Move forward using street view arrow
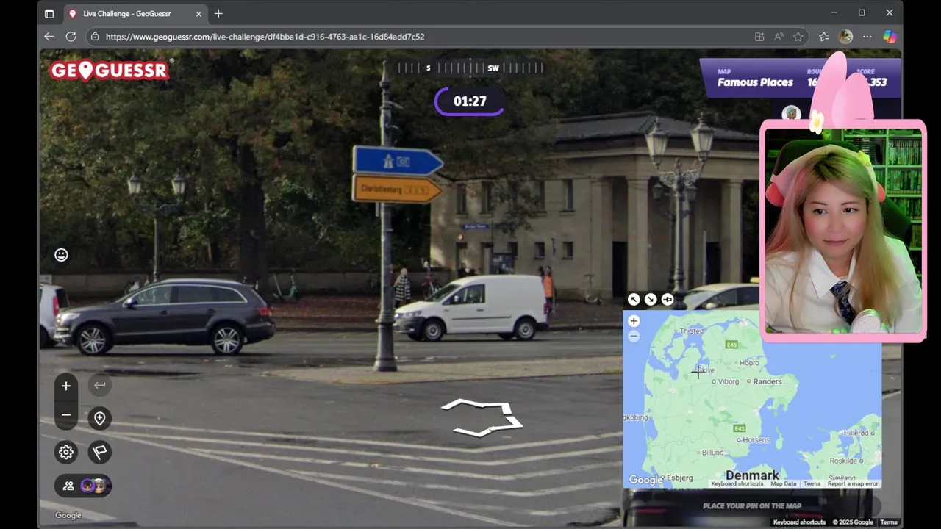Screen dimensions: 941x529 pyautogui.click(x=482, y=417)
